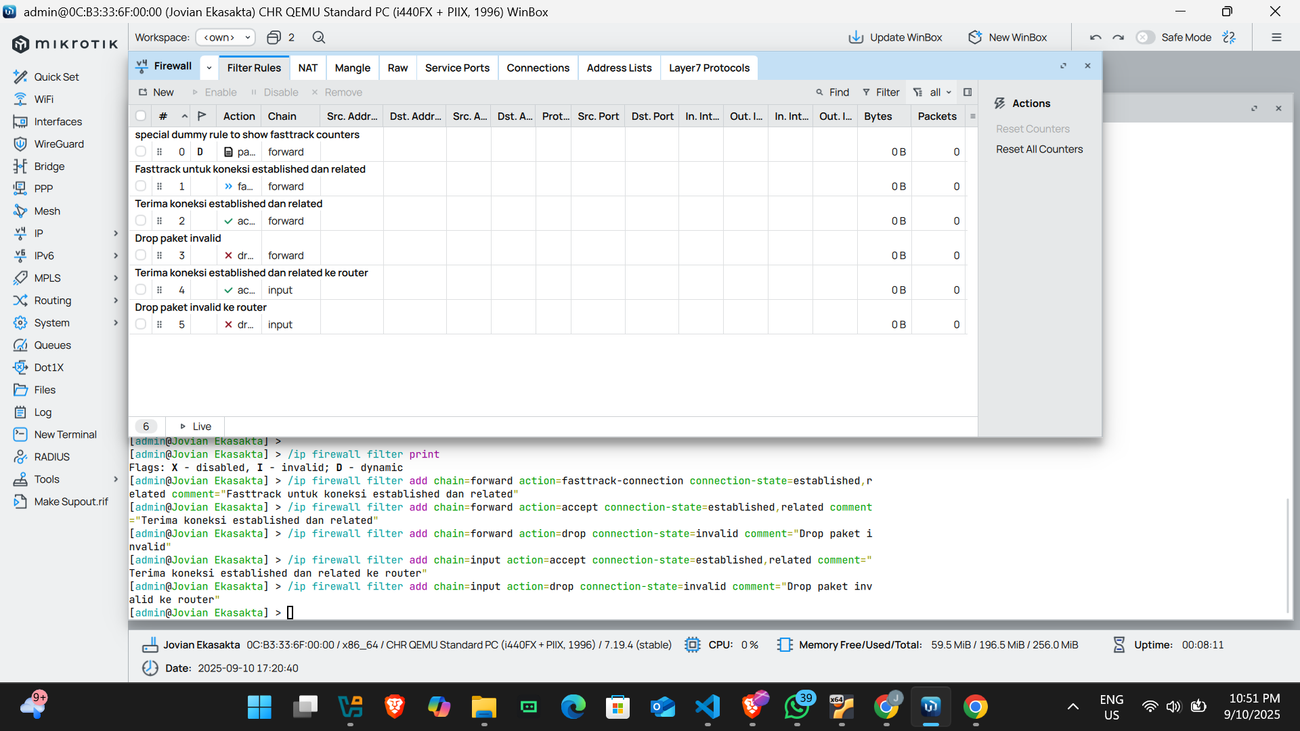
Task: Toggle Safe Mode switch
Action: tap(1146, 37)
